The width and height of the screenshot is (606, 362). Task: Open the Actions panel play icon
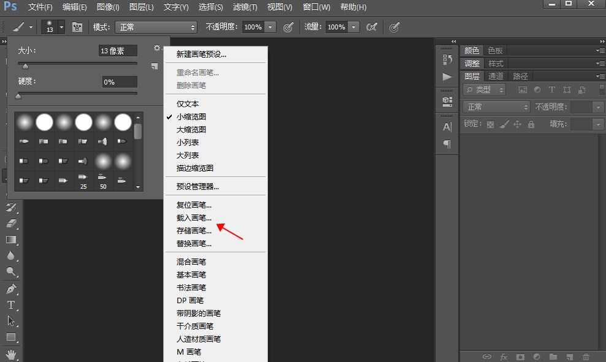click(x=447, y=77)
